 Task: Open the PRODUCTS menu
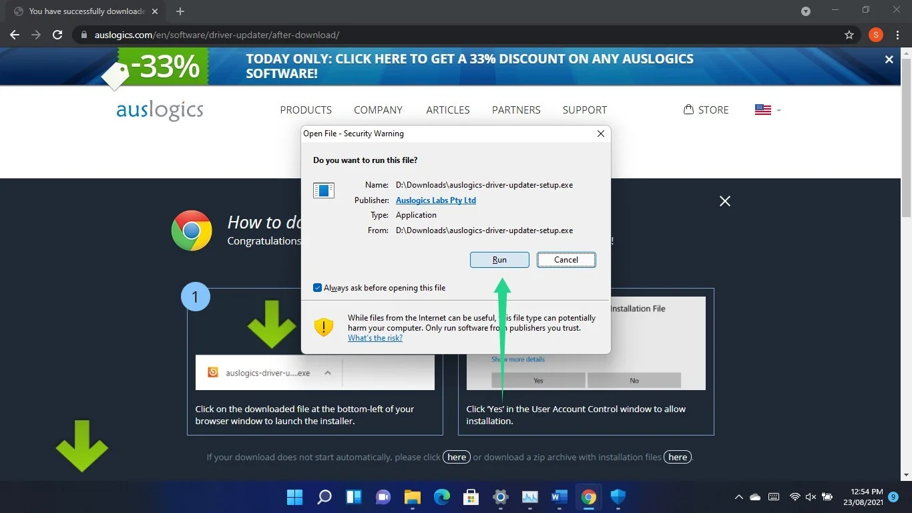(306, 110)
